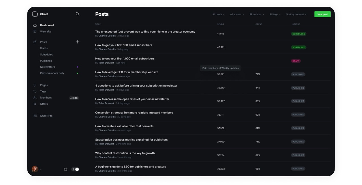Image resolution: width=362 pixels, height=185 pixels.
Task: Select Newsletters in the sidebar
Action: pyautogui.click(x=48, y=67)
